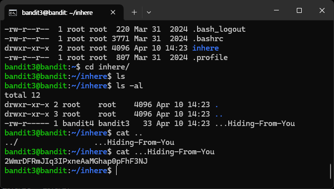Open a new terminal tab
Viewport: 334px width, 189px height.
pos(134,12)
